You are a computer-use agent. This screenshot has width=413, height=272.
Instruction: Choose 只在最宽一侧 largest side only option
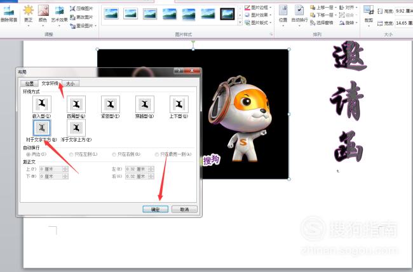tap(173, 154)
